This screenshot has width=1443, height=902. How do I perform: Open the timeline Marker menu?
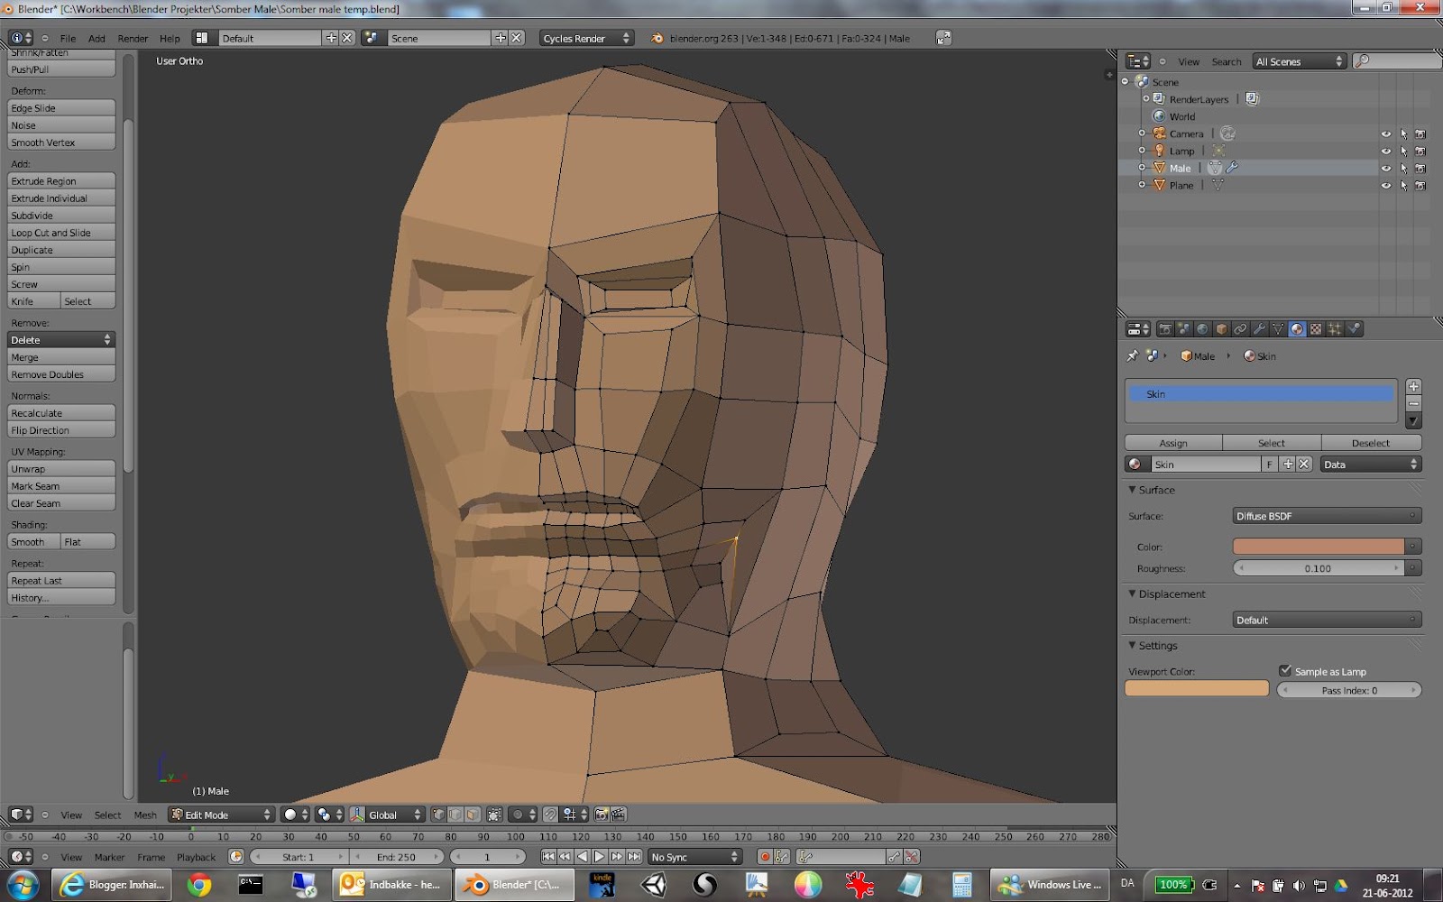(109, 858)
